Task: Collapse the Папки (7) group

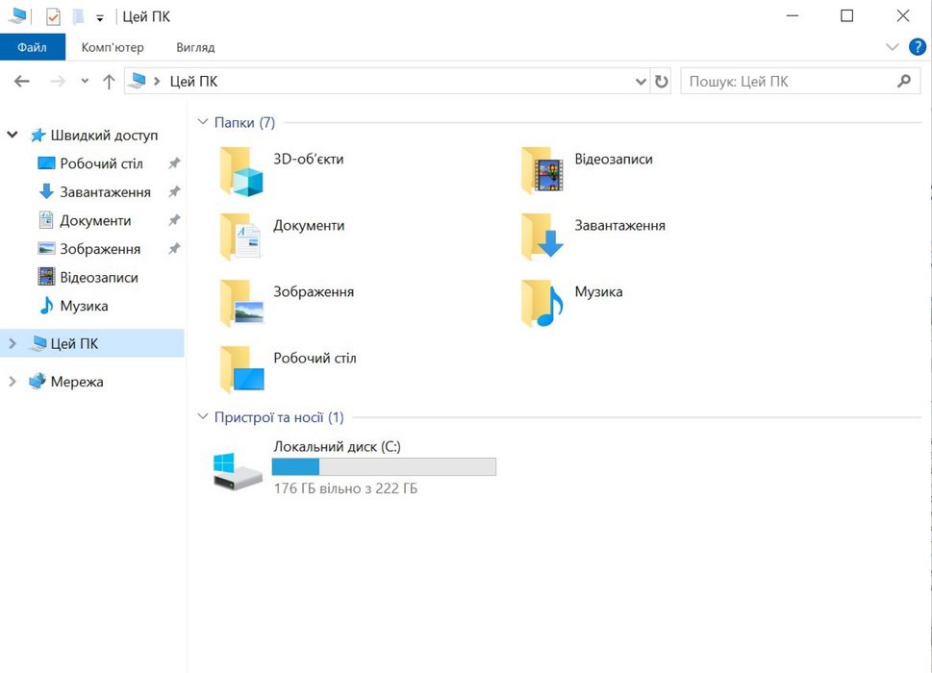Action: (203, 122)
